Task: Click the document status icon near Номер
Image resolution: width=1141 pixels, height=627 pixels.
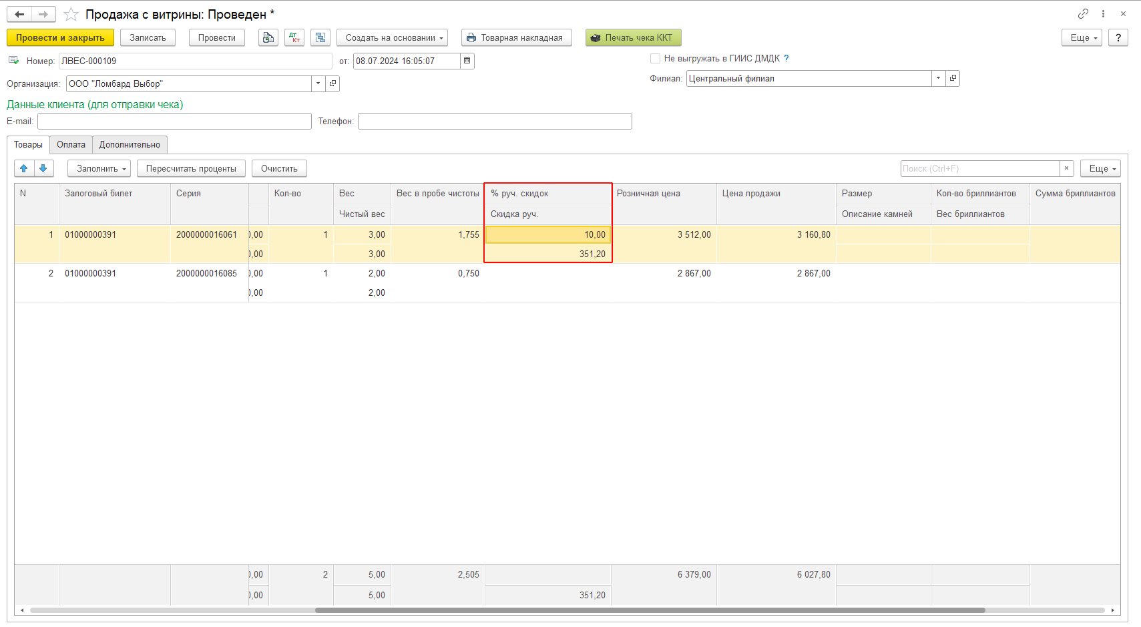Action: click(x=13, y=60)
